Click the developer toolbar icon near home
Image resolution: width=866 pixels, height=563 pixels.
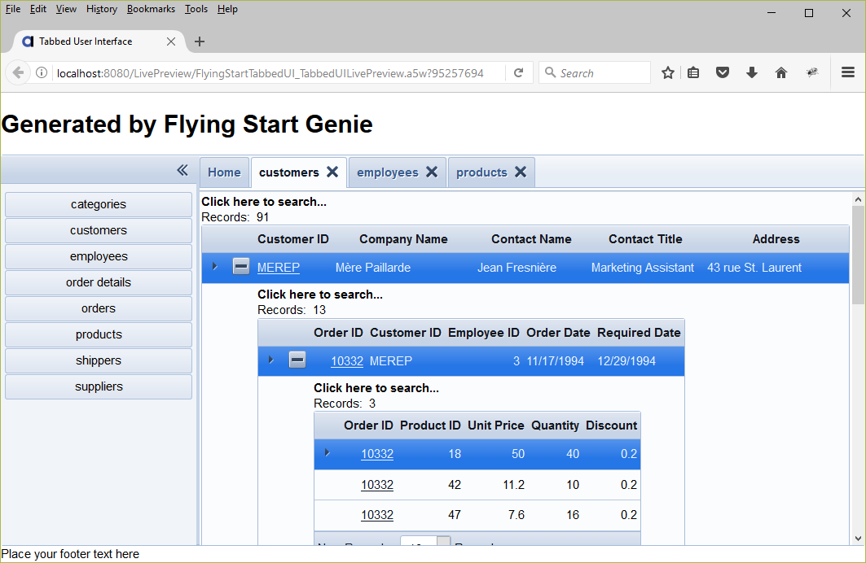coord(812,72)
